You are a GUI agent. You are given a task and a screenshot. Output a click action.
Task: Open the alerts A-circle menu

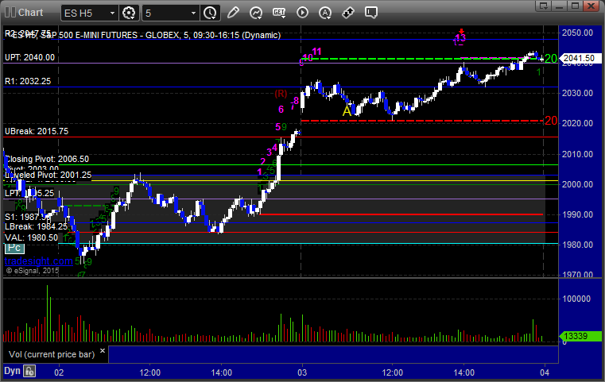[x=325, y=13]
